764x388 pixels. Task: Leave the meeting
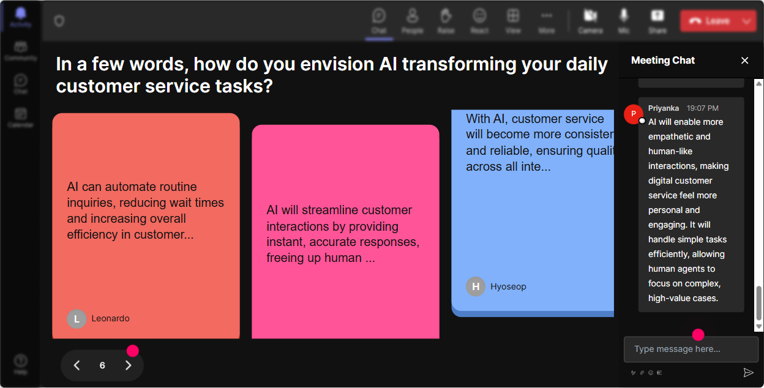709,21
